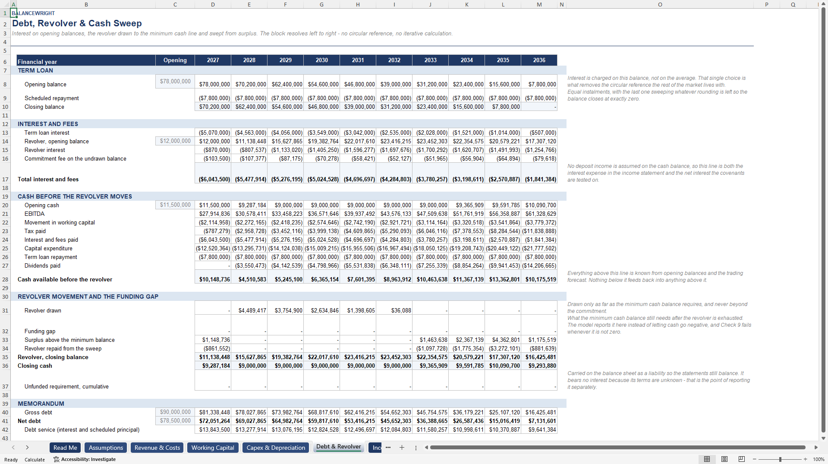Select the MEMORANDUM section heading

41,404
